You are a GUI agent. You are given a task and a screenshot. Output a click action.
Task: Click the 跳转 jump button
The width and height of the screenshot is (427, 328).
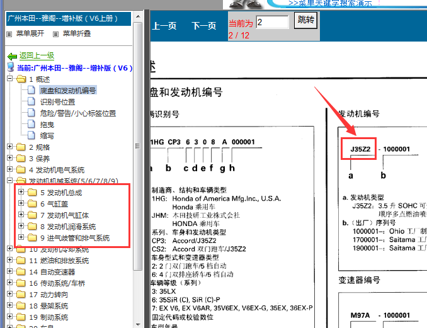(305, 20)
